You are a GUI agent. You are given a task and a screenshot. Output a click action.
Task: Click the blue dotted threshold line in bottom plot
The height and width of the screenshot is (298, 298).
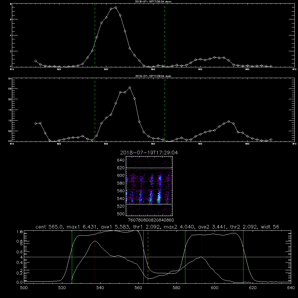pyautogui.click(x=157, y=269)
